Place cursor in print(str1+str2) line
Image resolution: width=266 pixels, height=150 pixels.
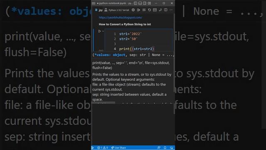[137, 49]
